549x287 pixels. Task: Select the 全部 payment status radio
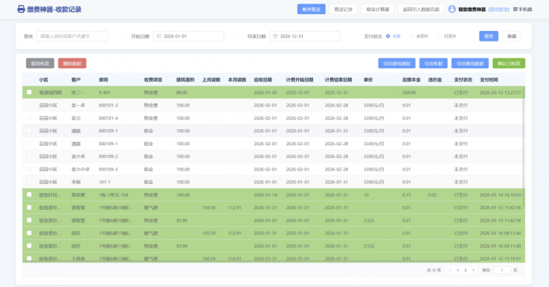click(388, 36)
